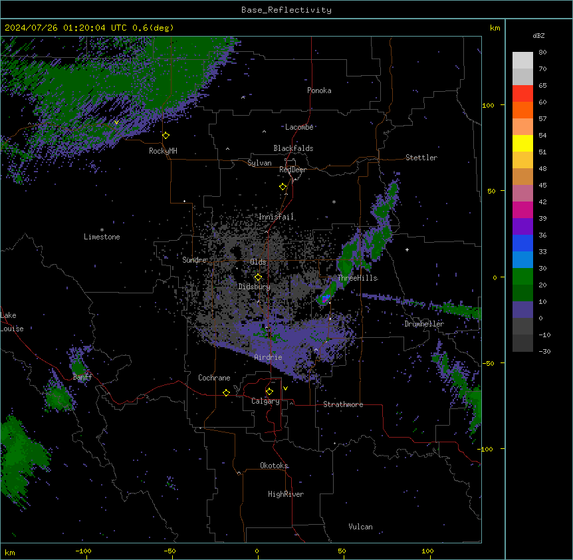Click the HighRiver city label
The width and height of the screenshot is (573, 560).
(286, 495)
